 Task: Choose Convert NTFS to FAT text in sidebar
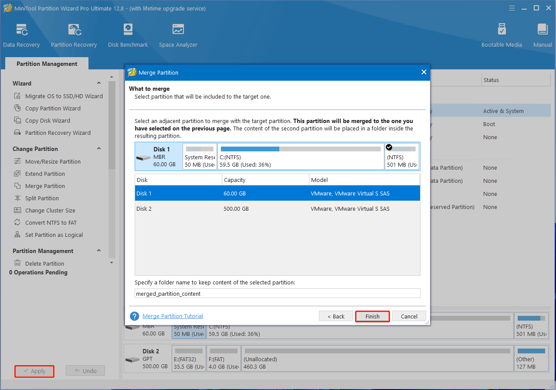(51, 222)
